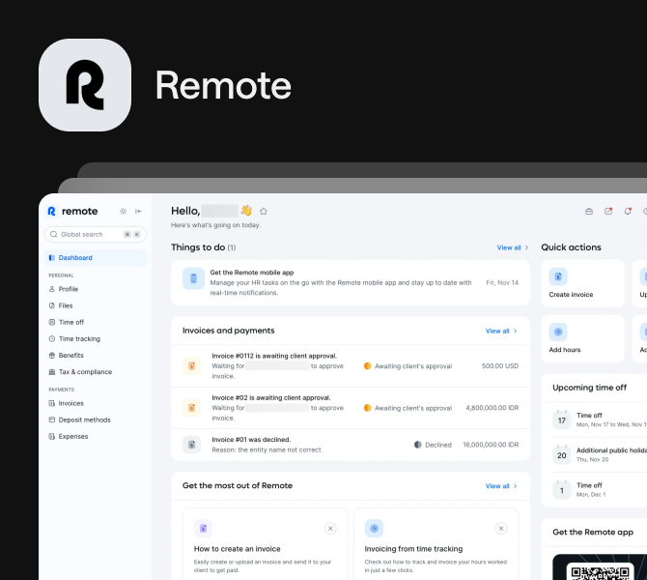Open the Get the Remote mobile app task
The image size is (647, 580).
click(x=351, y=282)
